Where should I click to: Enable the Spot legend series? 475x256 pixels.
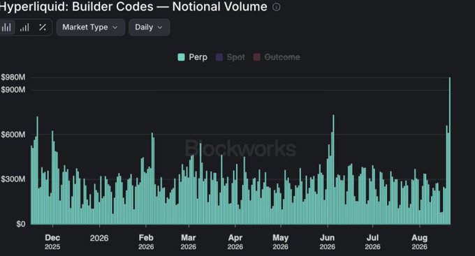231,57
